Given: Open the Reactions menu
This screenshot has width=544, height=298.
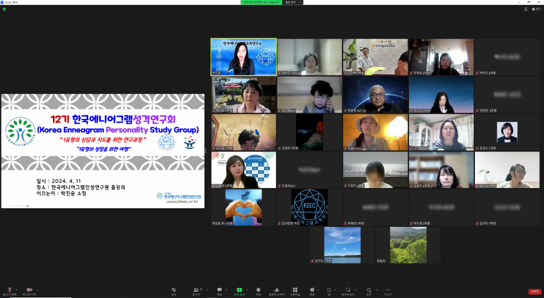Looking at the screenshot, I should click(x=312, y=291).
